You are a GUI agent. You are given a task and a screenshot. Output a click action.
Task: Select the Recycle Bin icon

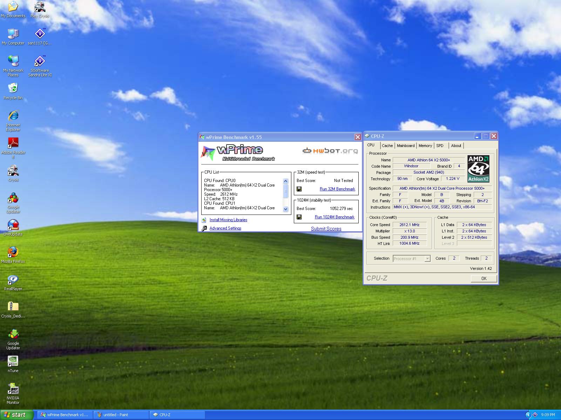(x=13, y=91)
